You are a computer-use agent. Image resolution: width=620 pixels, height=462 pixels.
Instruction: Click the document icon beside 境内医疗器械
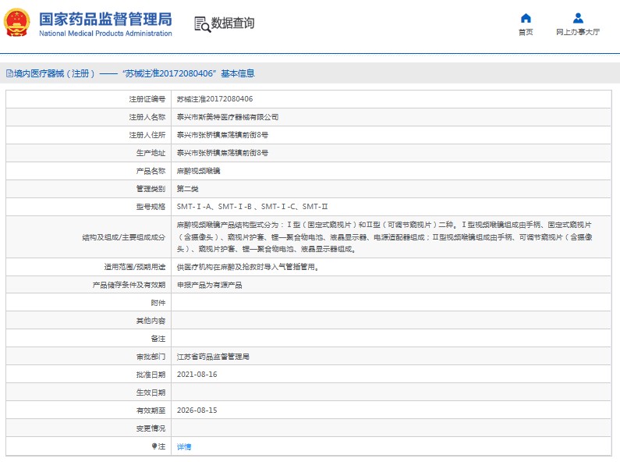[9, 74]
